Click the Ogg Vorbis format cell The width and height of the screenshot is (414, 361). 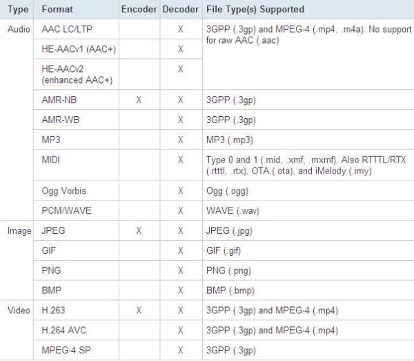(x=63, y=190)
